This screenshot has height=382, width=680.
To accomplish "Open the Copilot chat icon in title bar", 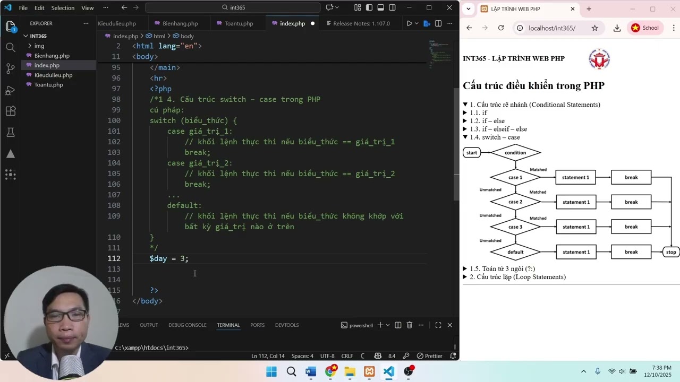I will (x=329, y=7).
